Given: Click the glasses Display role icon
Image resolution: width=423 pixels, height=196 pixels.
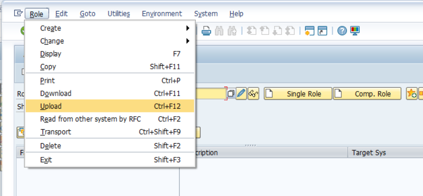Looking at the screenshot, I should pos(253,94).
